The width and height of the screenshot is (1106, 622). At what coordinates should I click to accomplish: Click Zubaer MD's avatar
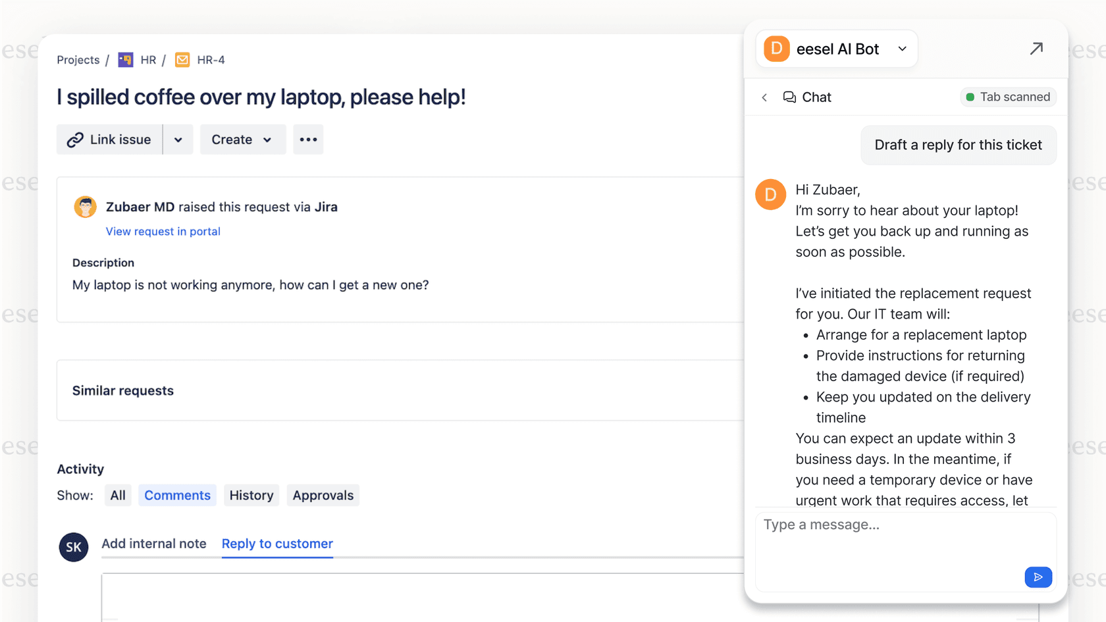coord(85,206)
